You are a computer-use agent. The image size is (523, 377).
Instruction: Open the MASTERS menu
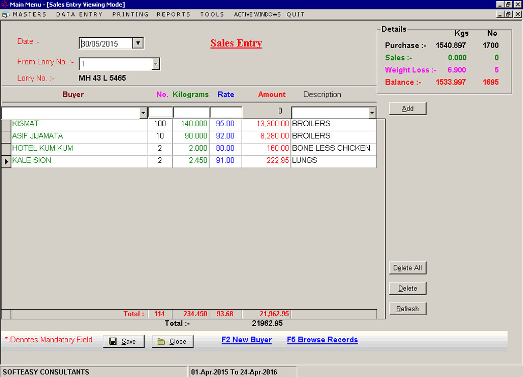(30, 15)
